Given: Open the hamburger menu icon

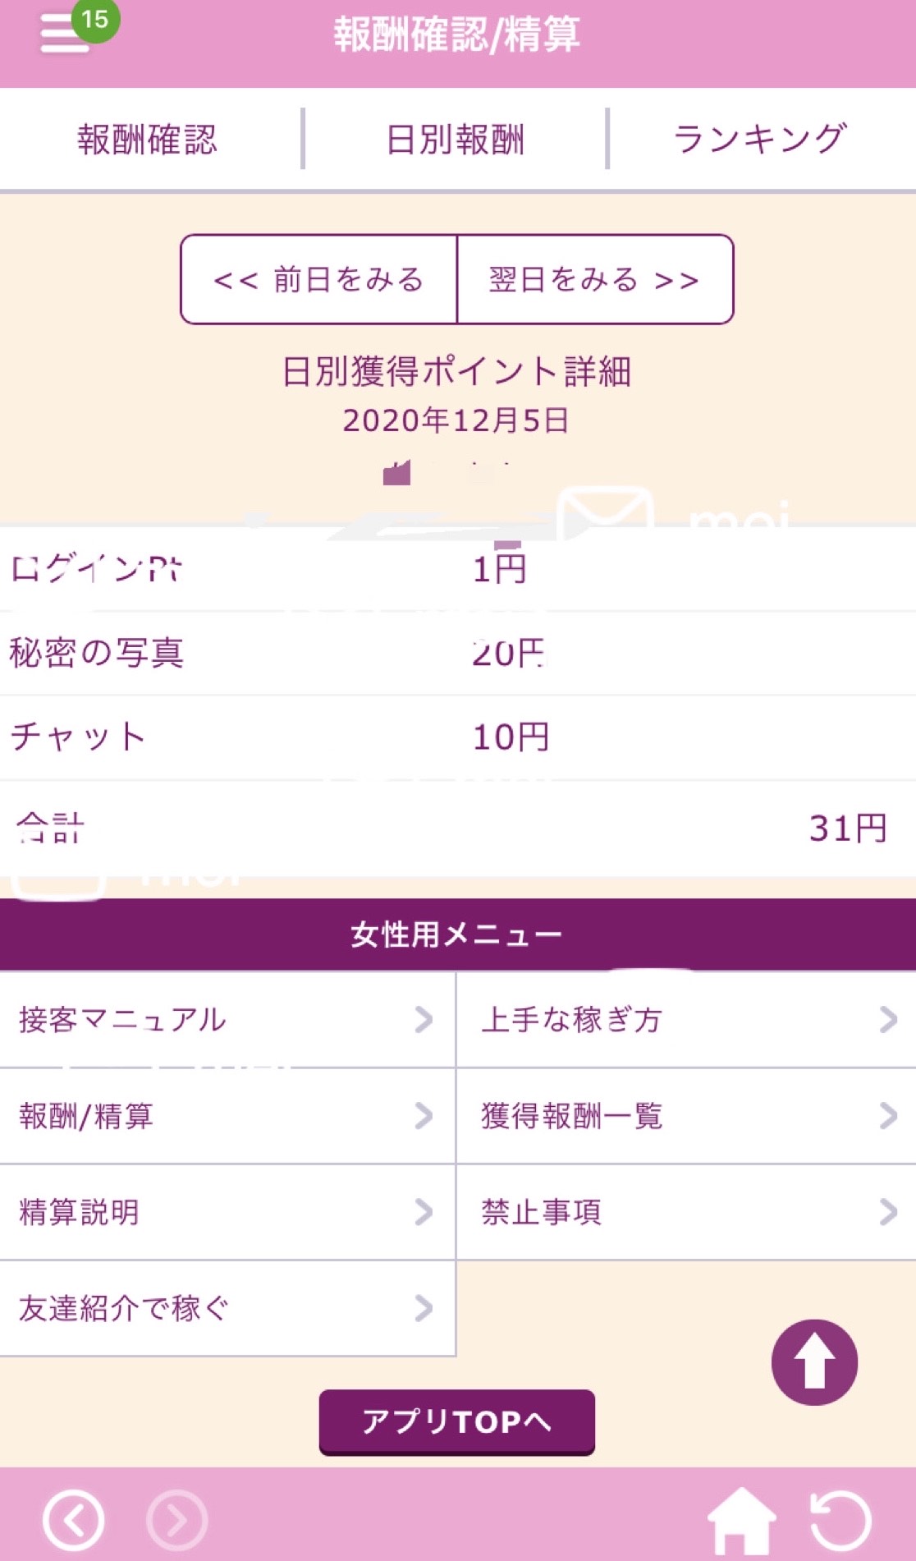Looking at the screenshot, I should (62, 36).
